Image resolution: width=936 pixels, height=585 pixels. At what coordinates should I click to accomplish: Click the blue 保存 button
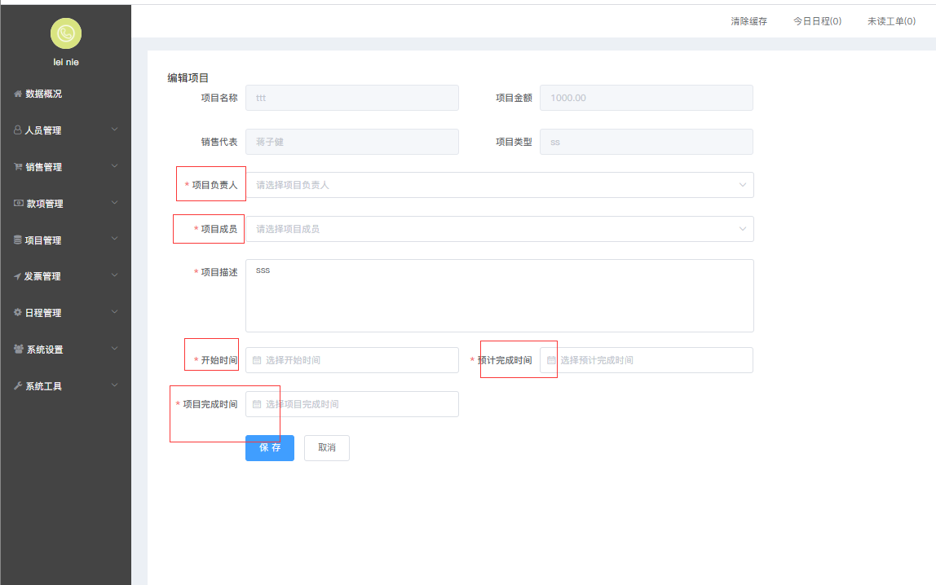(x=270, y=448)
